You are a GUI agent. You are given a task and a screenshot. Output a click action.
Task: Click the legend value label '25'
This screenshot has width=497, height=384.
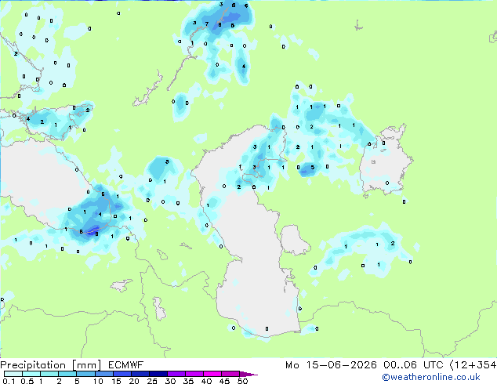click(x=152, y=381)
